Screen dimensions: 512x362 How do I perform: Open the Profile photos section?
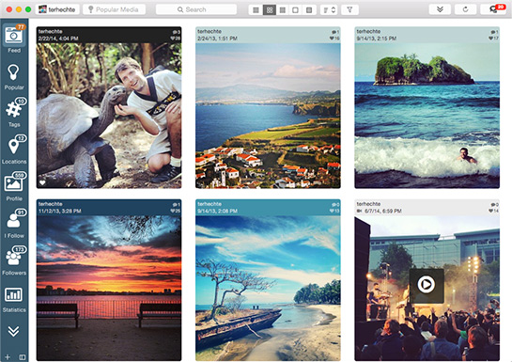[14, 186]
